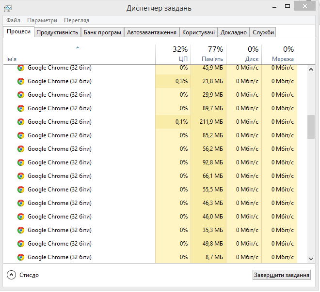Image resolution: width=320 pixels, height=292 pixels.
Task: Click Chrome icon of the 89,7 МБ row
Action: click(21, 108)
